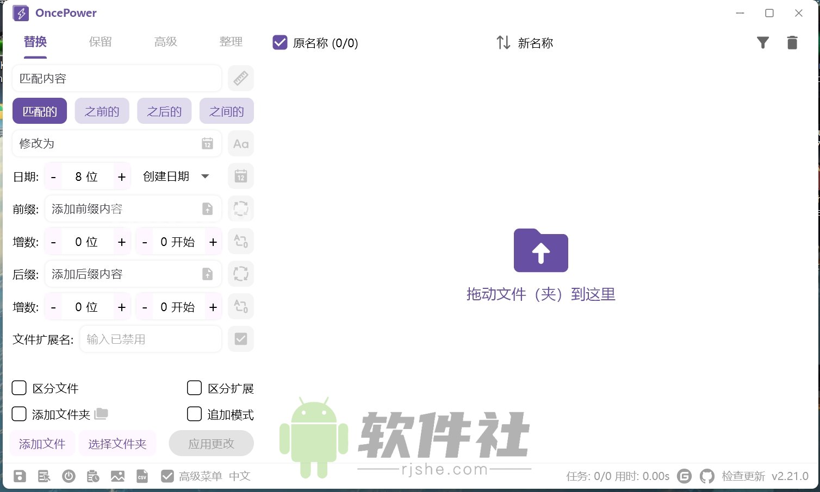This screenshot has width=820, height=492.
Task: Click the sort arrows icon beside 新名称
Action: tap(504, 42)
